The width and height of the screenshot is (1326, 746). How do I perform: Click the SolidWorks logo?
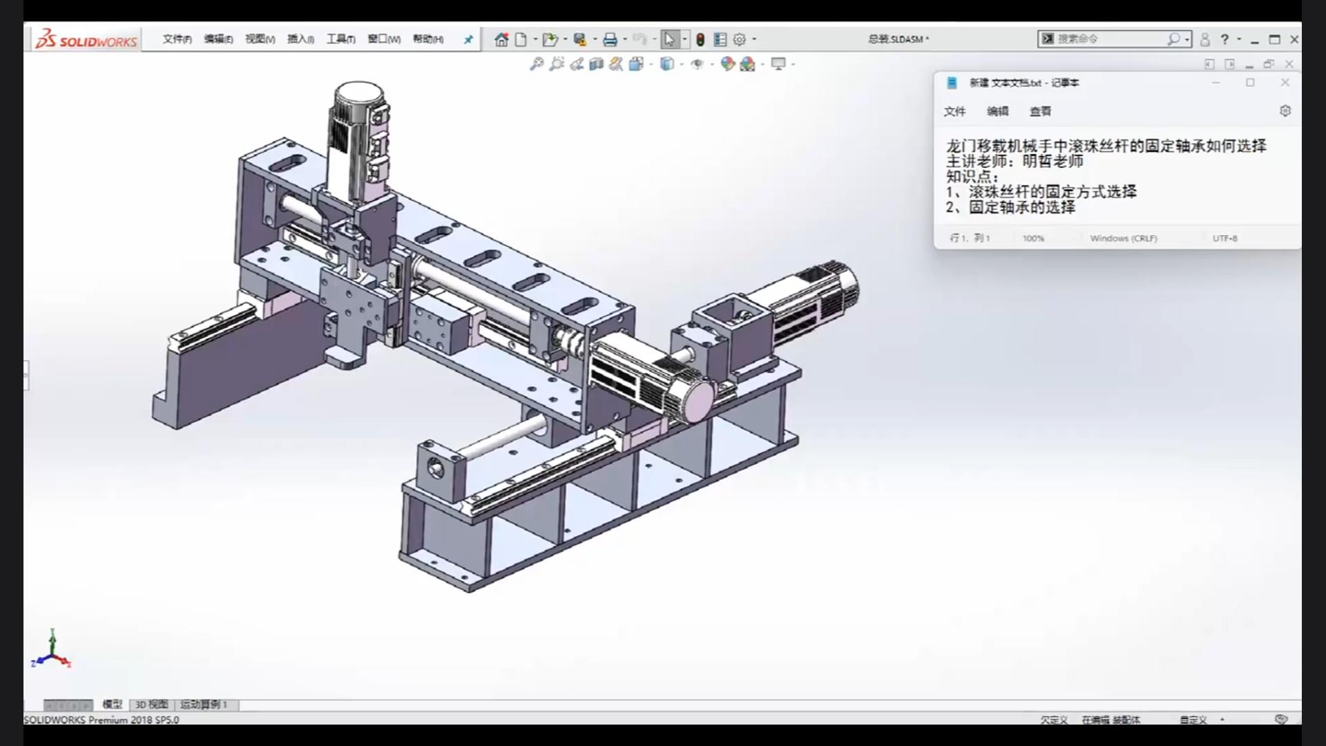pos(86,40)
